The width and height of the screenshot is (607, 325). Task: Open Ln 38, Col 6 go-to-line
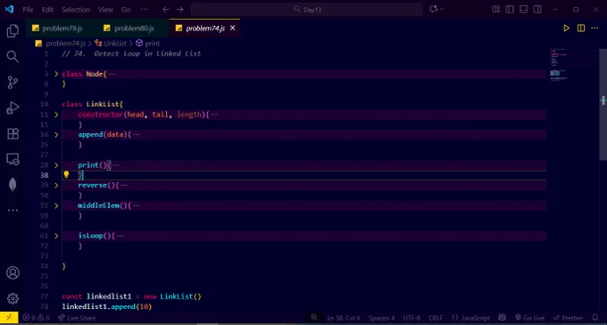click(x=344, y=318)
